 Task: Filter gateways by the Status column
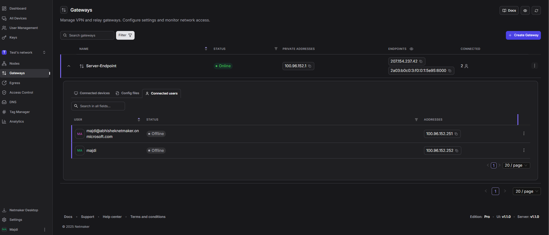pyautogui.click(x=276, y=49)
